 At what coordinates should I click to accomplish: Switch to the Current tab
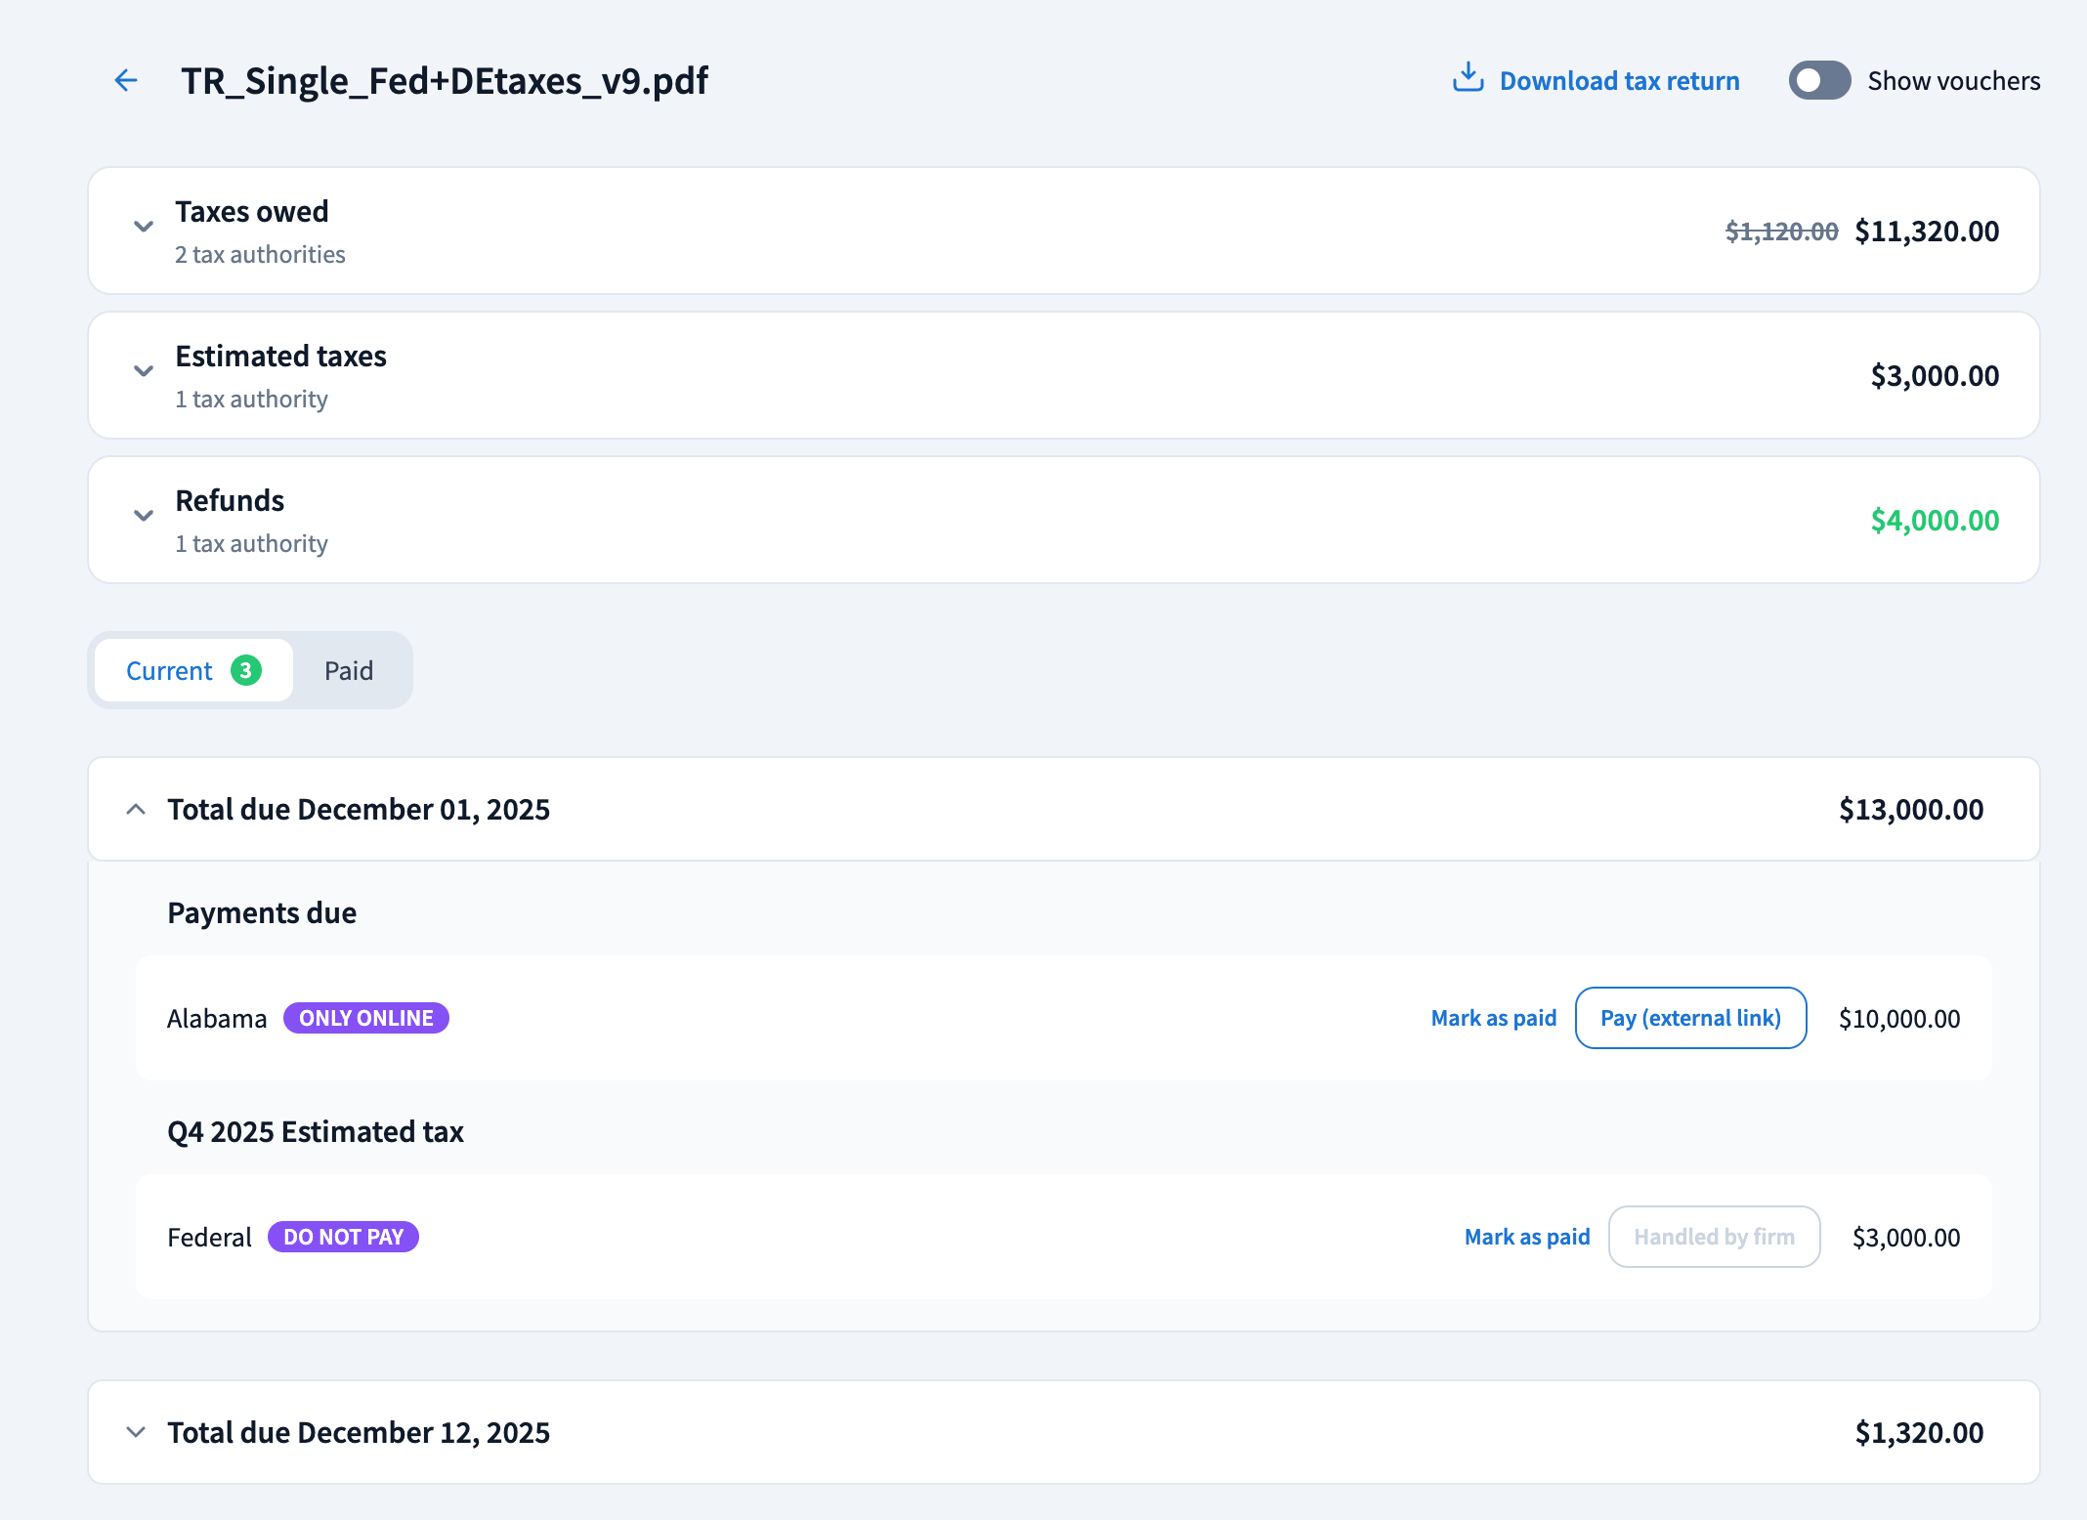(170, 671)
